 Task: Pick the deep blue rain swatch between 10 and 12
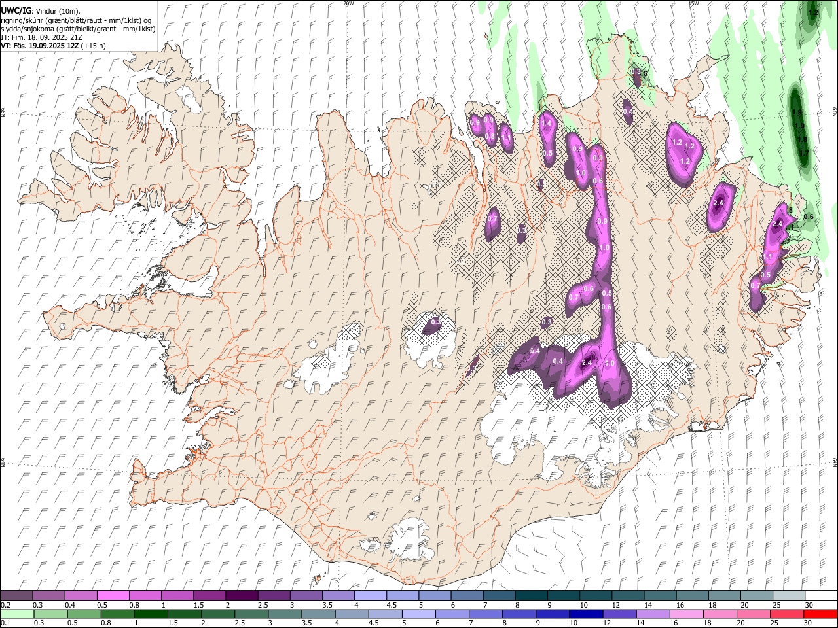point(585,614)
